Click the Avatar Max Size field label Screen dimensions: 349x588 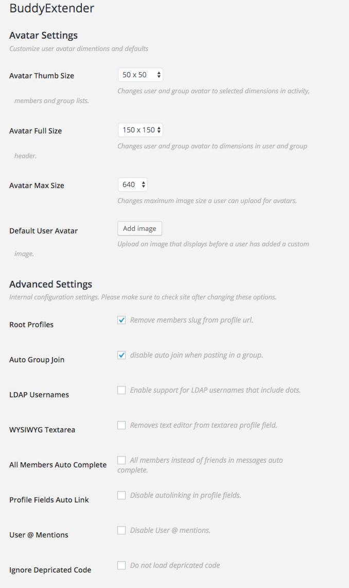37,186
